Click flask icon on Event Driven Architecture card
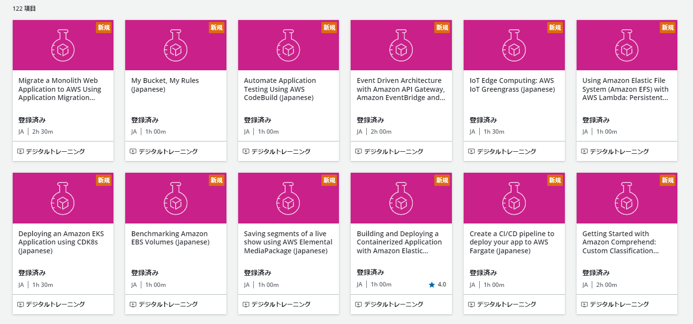This screenshot has width=693, height=324. click(x=401, y=45)
